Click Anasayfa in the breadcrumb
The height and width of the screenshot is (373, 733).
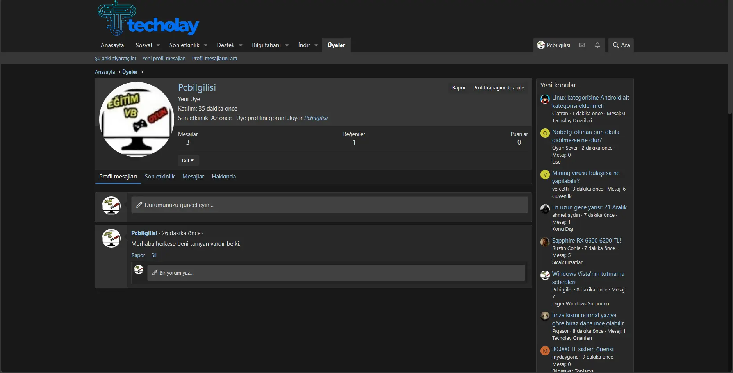click(x=105, y=72)
